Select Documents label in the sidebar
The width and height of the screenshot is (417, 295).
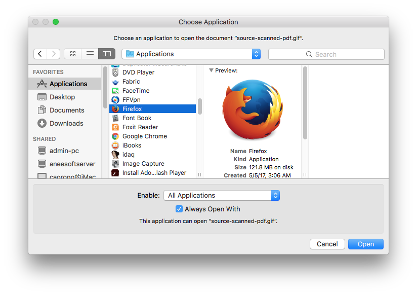pos(67,110)
